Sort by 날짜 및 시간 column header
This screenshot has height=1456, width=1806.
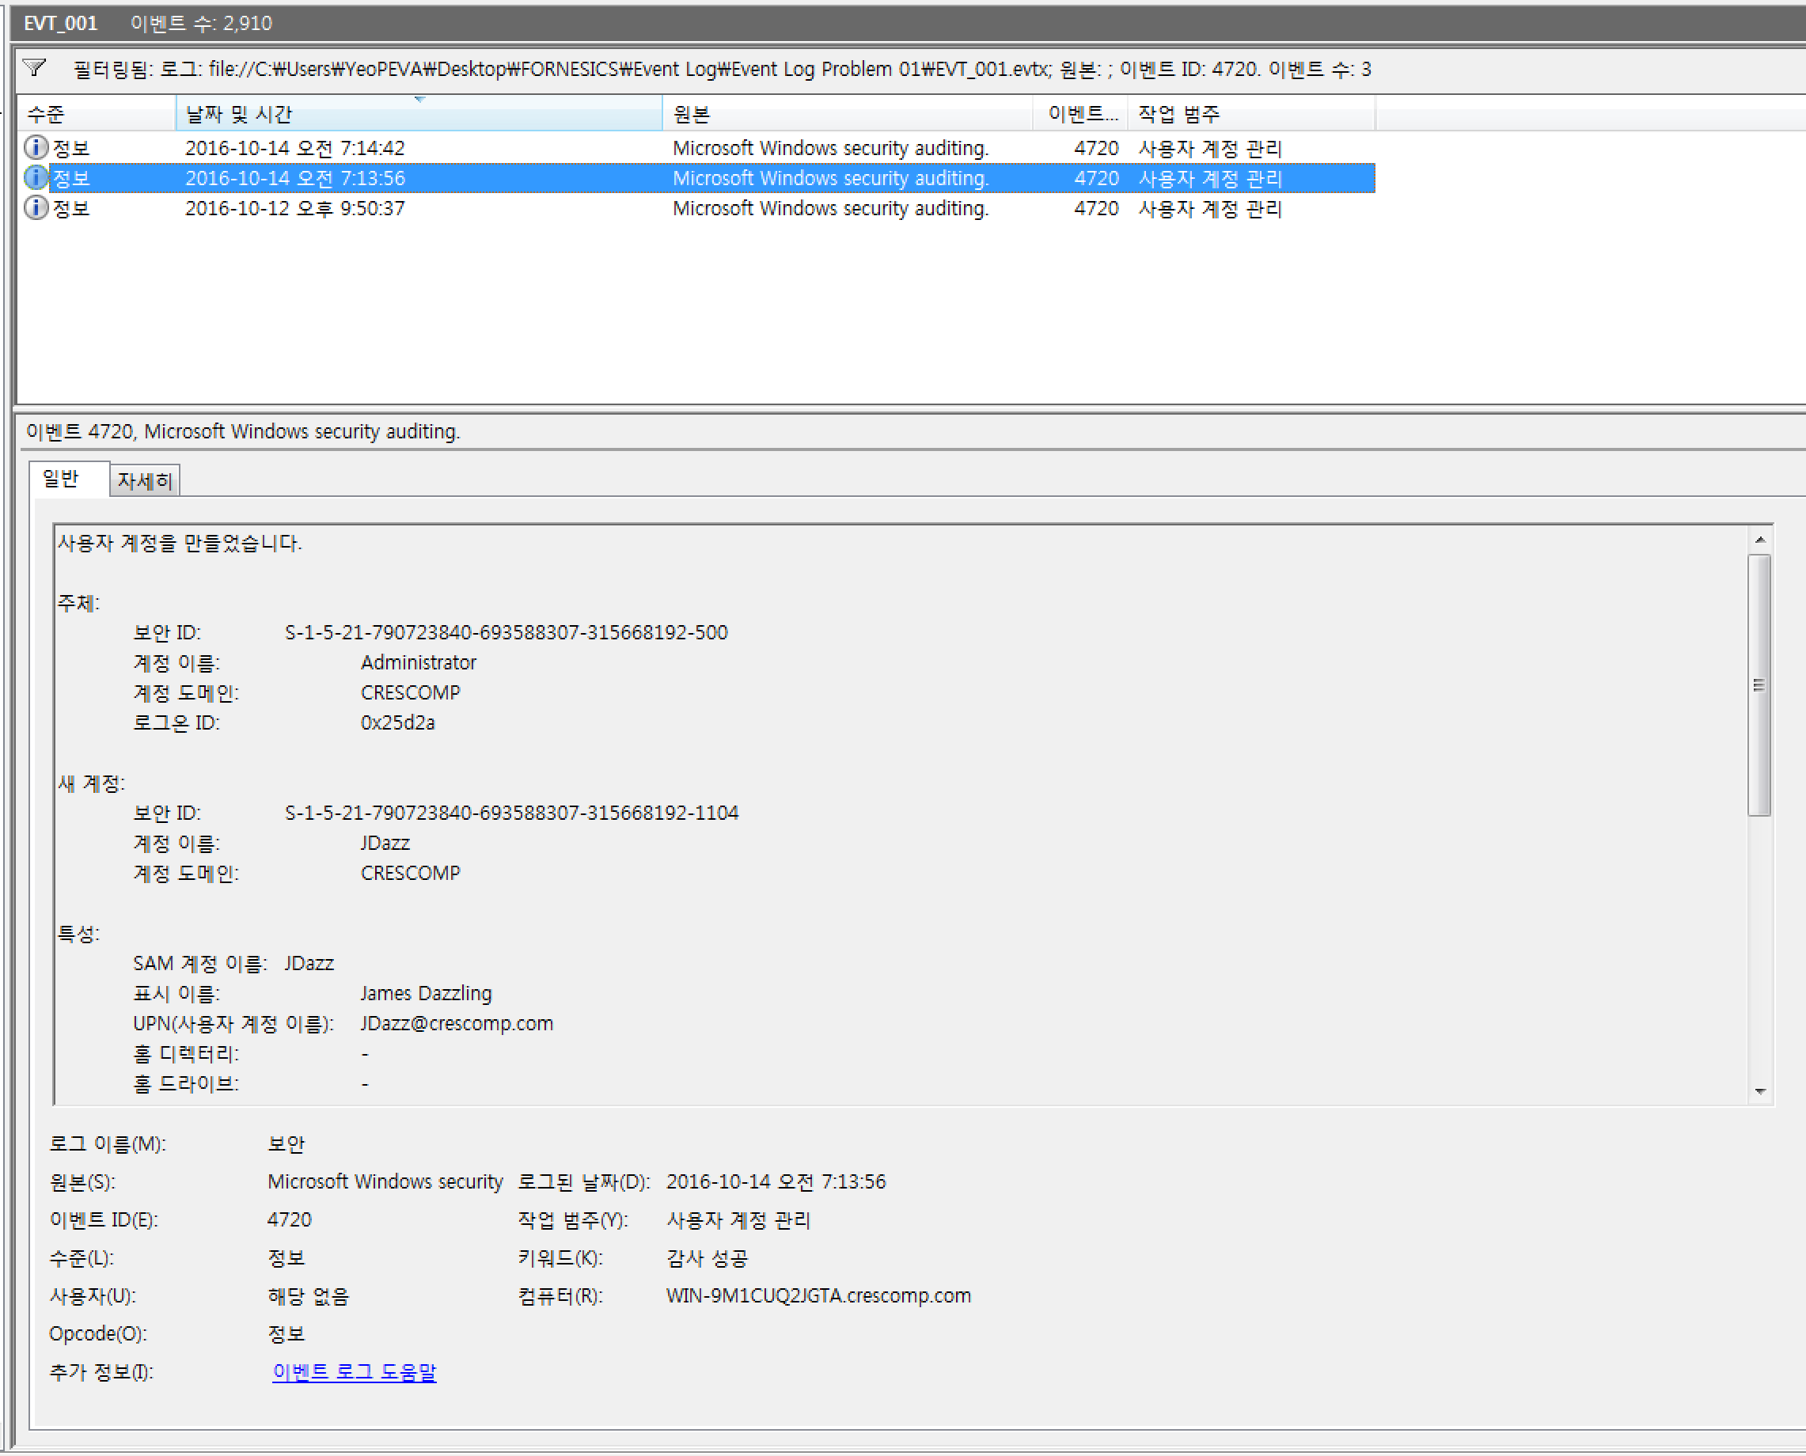point(418,114)
